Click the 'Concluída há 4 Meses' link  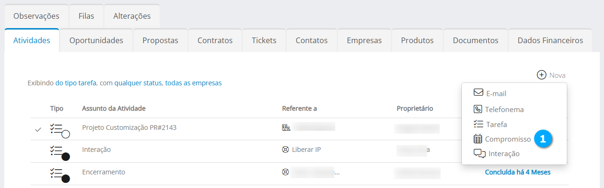click(517, 172)
